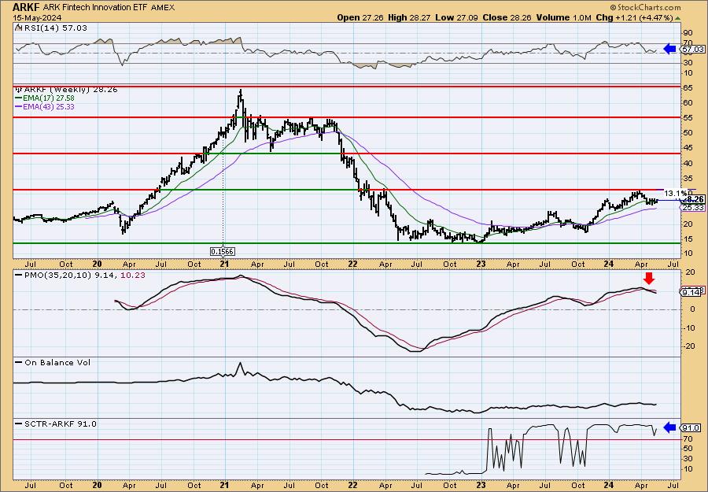Click the RSI(14) 57.03 indicator label
The image size is (708, 492).
[x=54, y=28]
